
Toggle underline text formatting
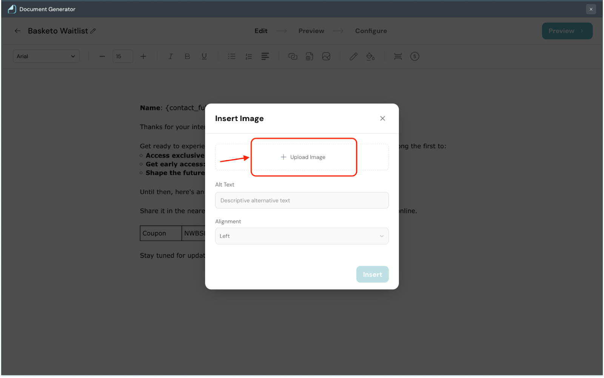coord(204,57)
